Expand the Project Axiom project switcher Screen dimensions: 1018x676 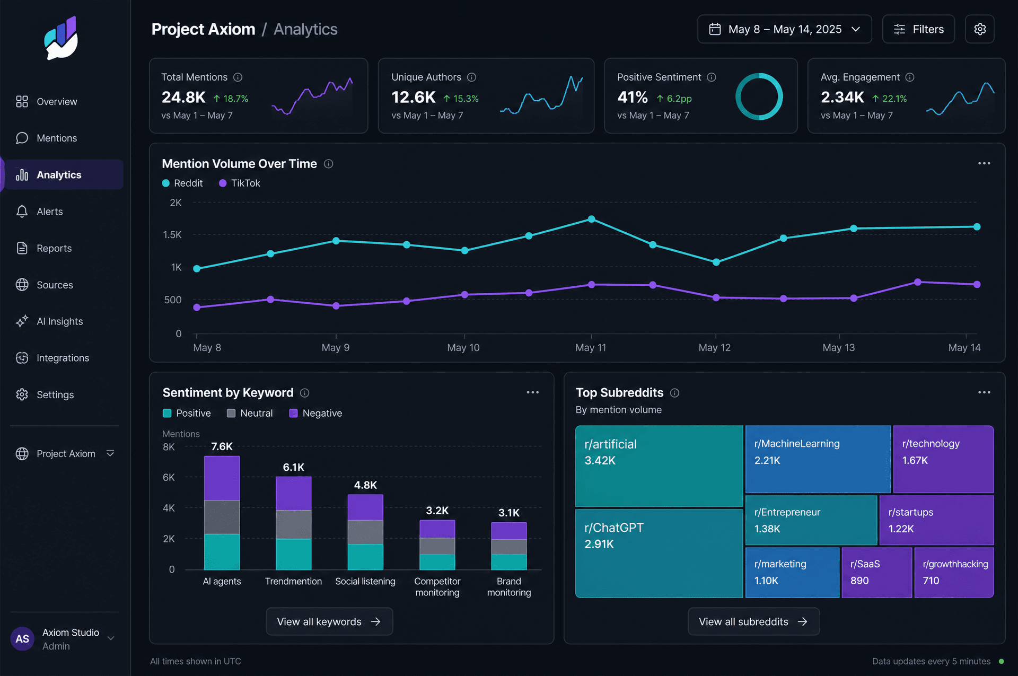[65, 453]
